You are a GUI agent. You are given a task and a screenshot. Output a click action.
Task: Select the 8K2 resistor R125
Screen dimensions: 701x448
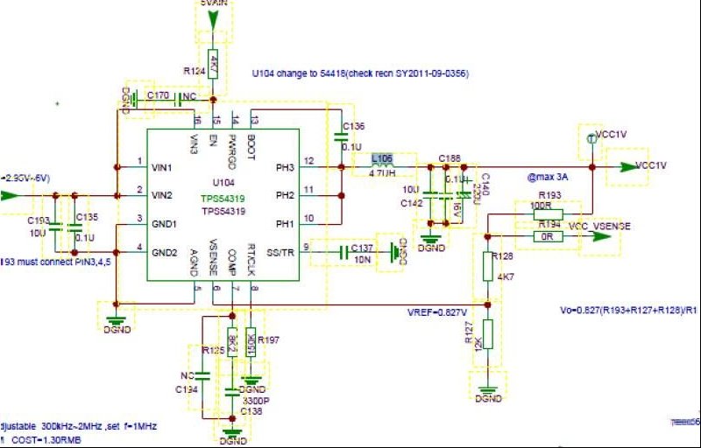pos(232,342)
